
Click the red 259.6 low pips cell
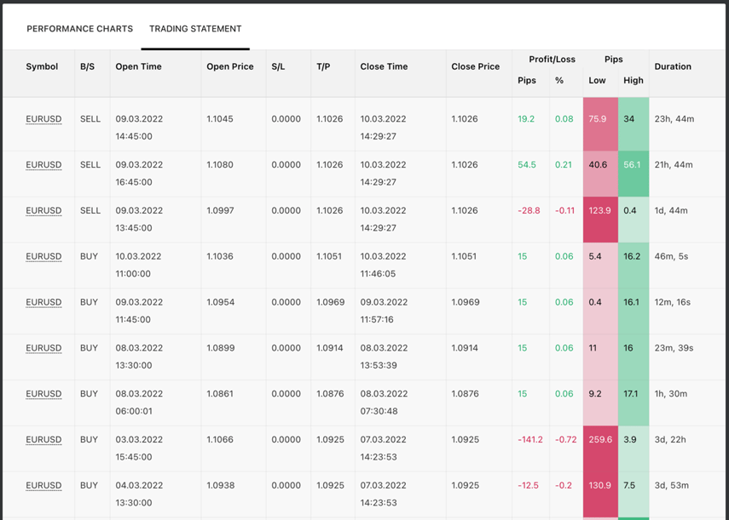(599, 441)
